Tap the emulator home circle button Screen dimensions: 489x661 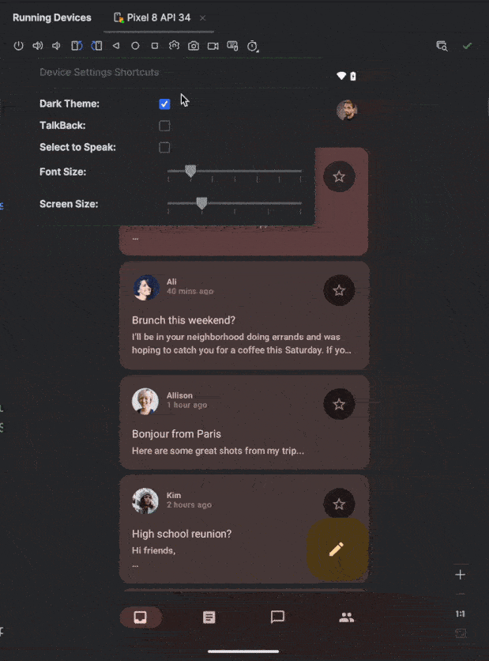[x=135, y=46]
